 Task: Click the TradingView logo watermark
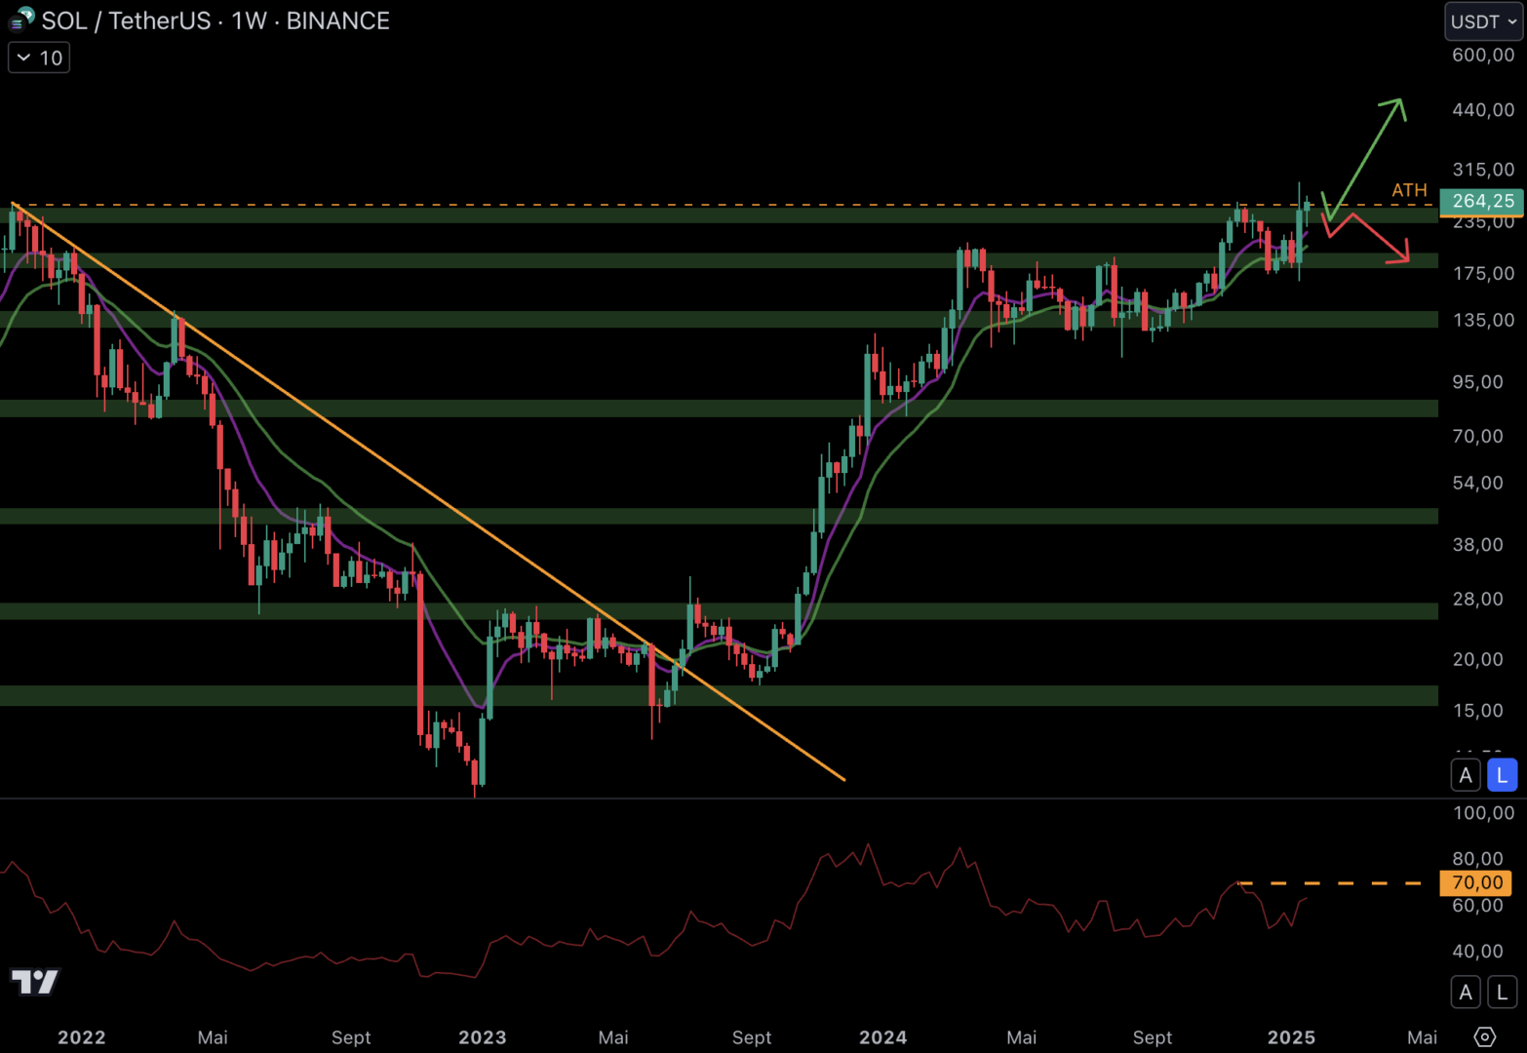point(35,981)
